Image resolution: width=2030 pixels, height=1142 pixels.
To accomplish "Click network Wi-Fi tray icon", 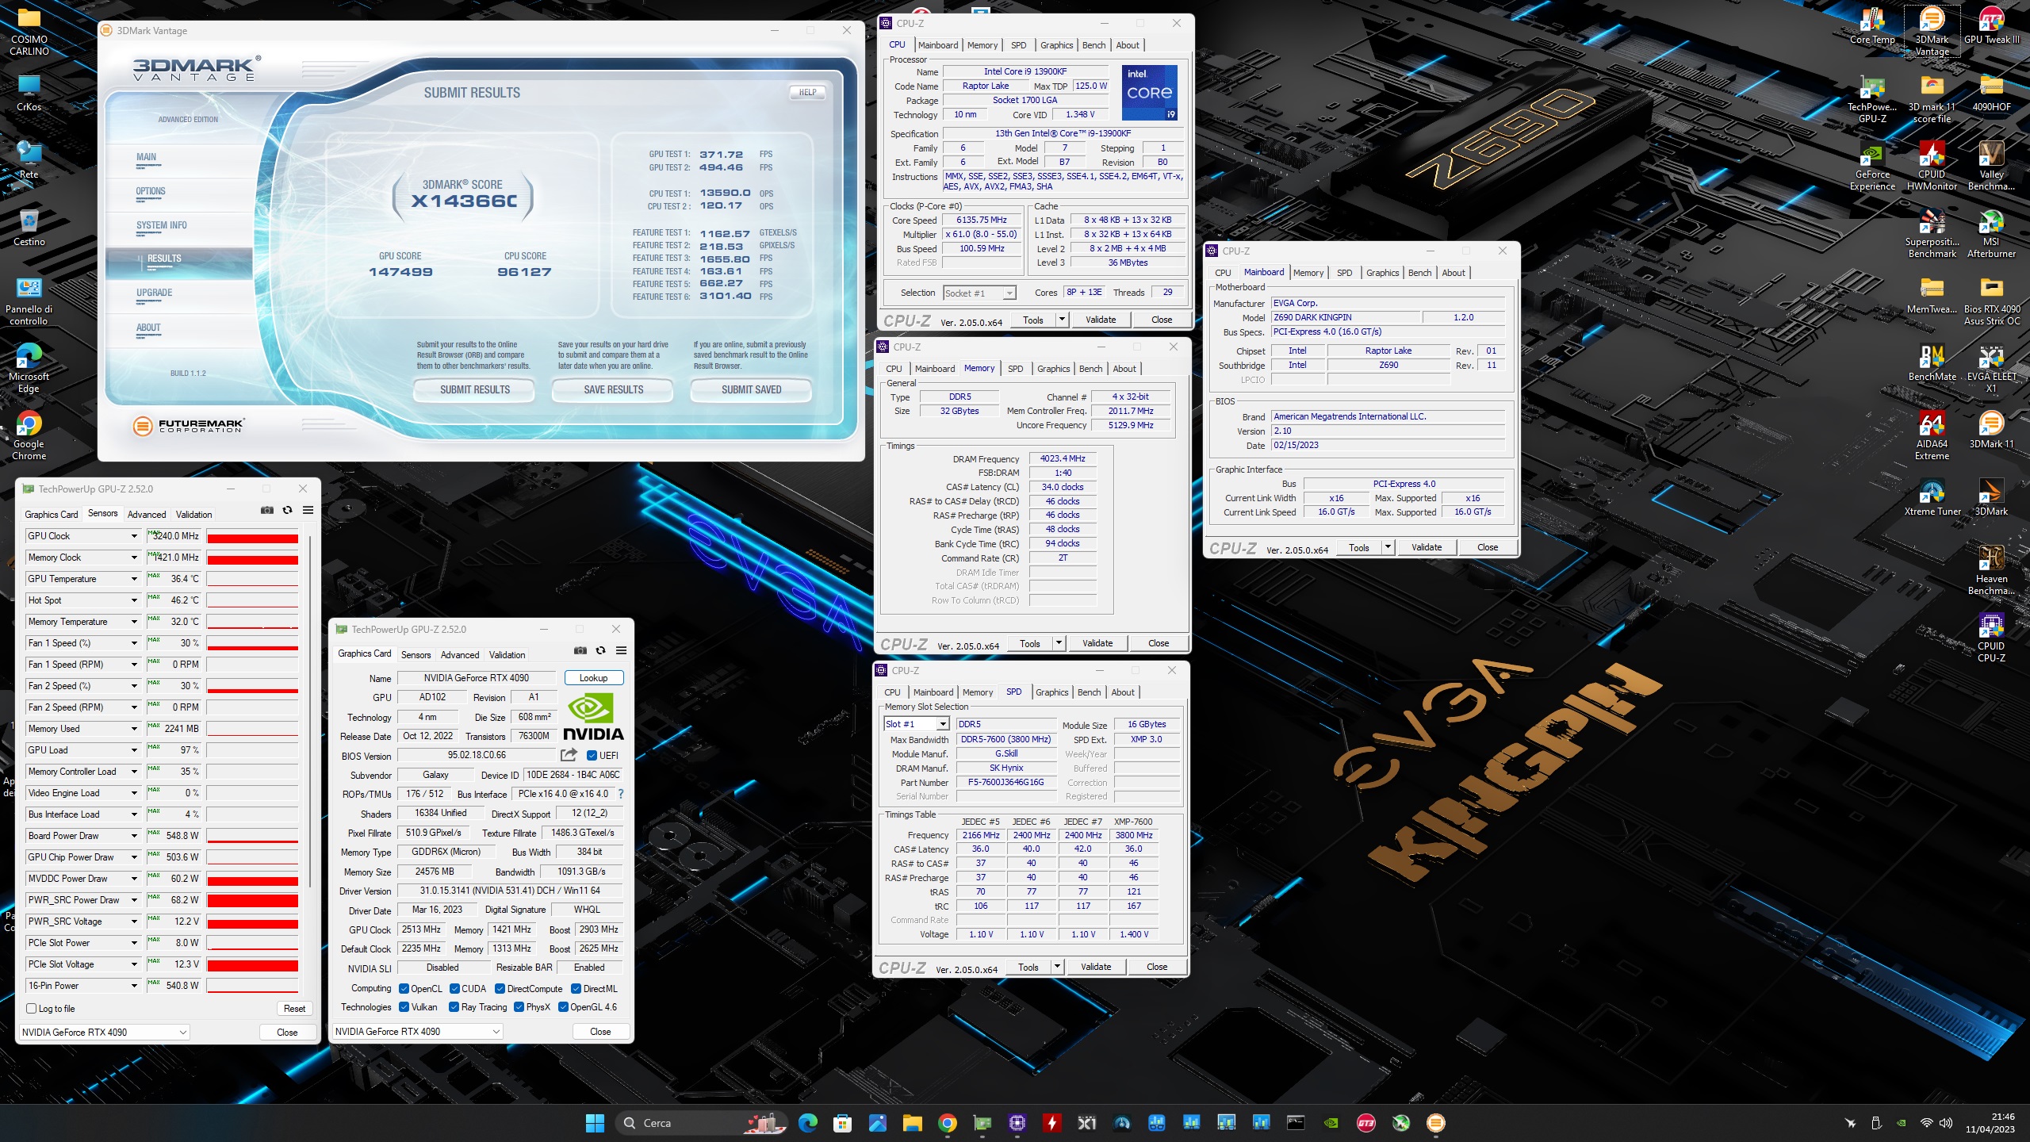I will click(1927, 1123).
